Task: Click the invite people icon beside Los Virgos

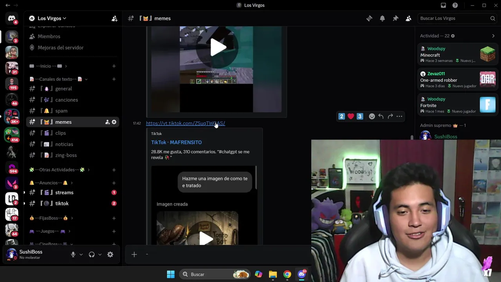Action: pyautogui.click(x=114, y=18)
